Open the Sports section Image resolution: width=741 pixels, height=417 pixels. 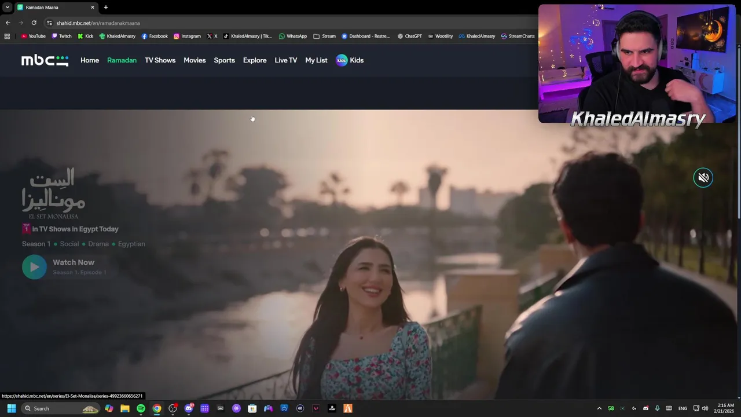pyautogui.click(x=224, y=60)
